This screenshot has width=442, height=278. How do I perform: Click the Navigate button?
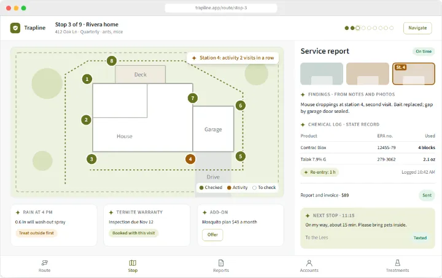point(417,28)
